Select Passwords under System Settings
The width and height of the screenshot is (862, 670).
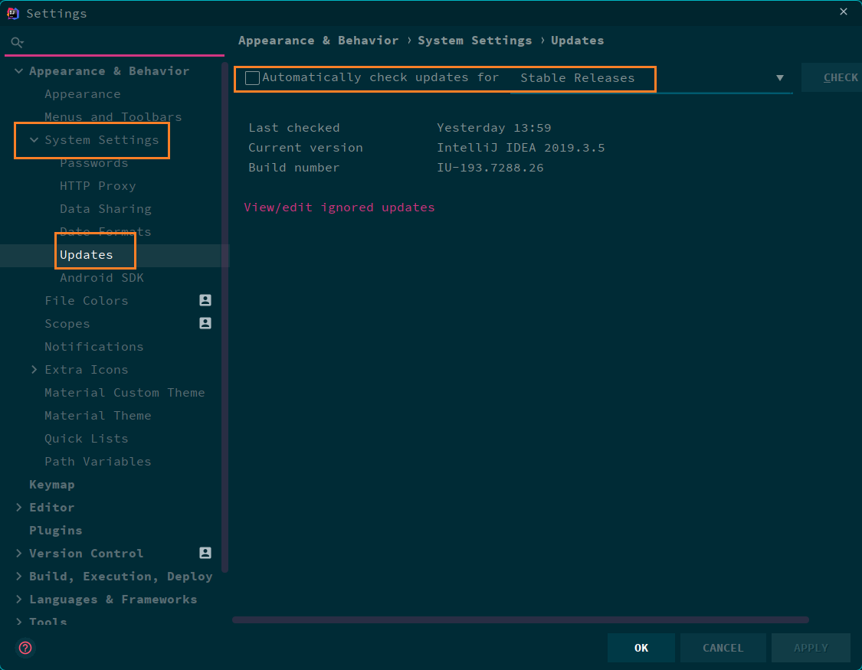[x=94, y=163]
